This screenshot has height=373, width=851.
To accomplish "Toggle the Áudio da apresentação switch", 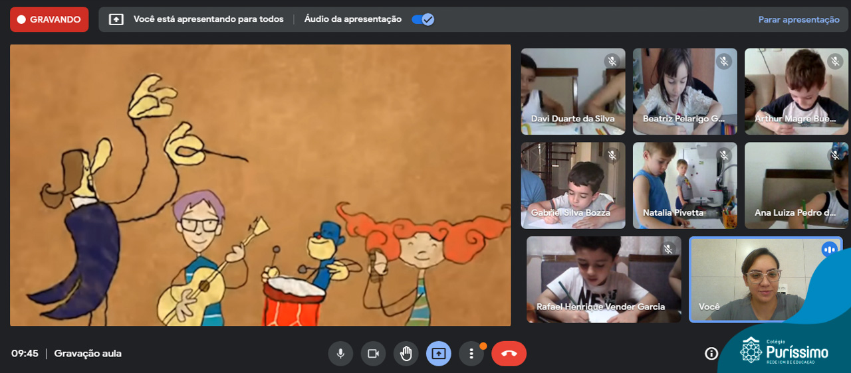I will coord(423,19).
